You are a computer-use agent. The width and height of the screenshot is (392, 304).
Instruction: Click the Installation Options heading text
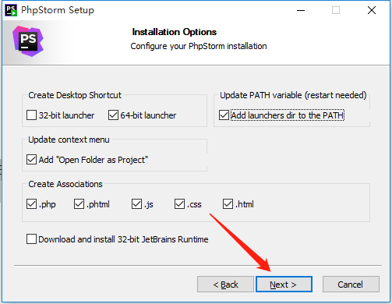click(x=174, y=32)
